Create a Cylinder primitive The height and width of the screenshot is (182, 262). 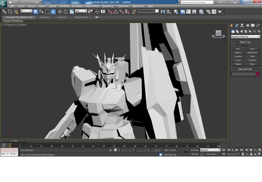point(238,56)
